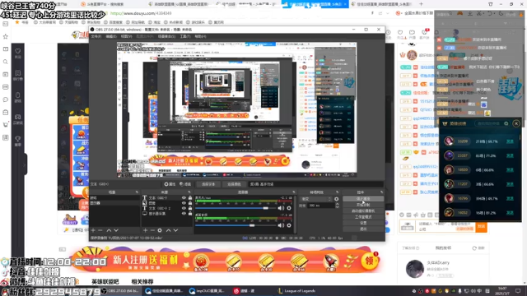Mute the first mixer audio channel speaker

click(x=281, y=208)
